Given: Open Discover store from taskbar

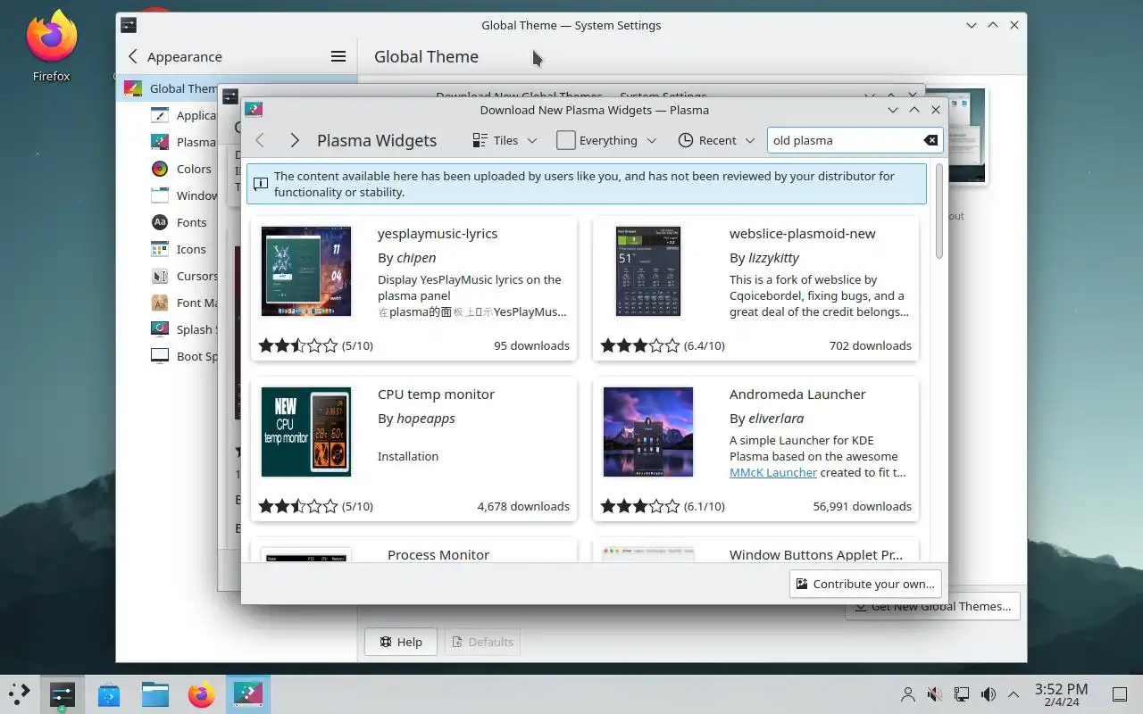Looking at the screenshot, I should [x=109, y=693].
